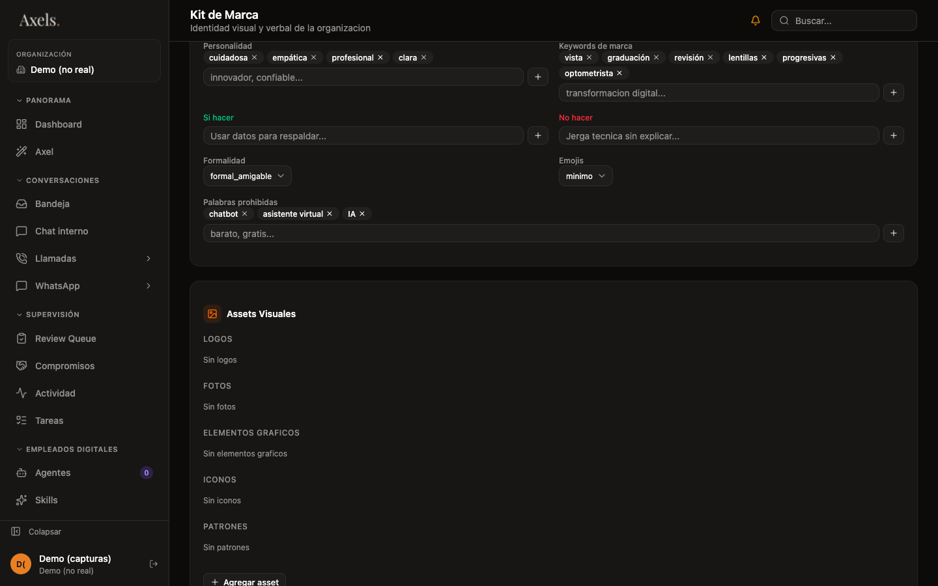Click the Keywords de marca input field

point(719,92)
